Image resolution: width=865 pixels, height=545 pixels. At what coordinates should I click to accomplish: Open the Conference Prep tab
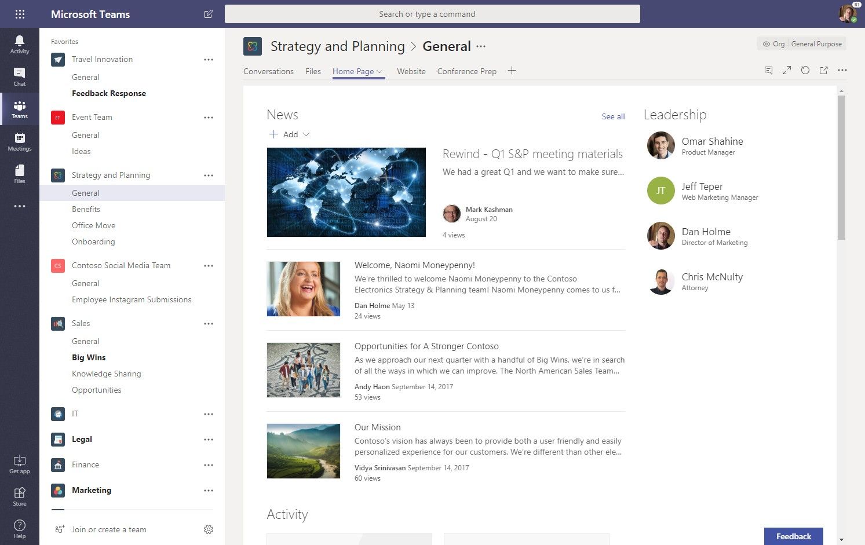(467, 71)
